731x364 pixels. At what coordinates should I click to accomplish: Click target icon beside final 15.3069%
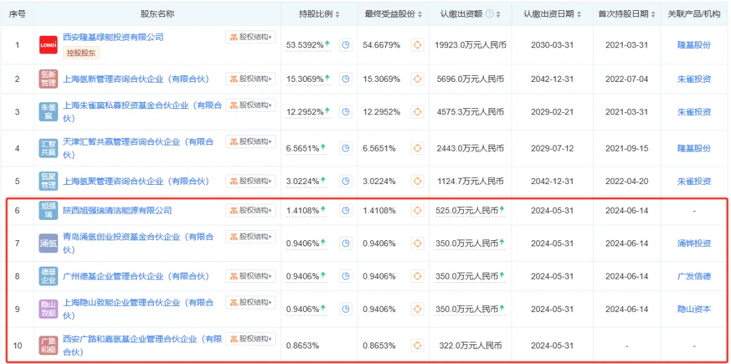pos(417,79)
